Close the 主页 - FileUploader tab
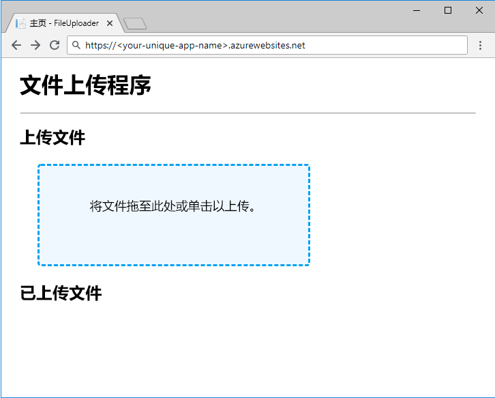This screenshot has height=398, width=495. 110,23
